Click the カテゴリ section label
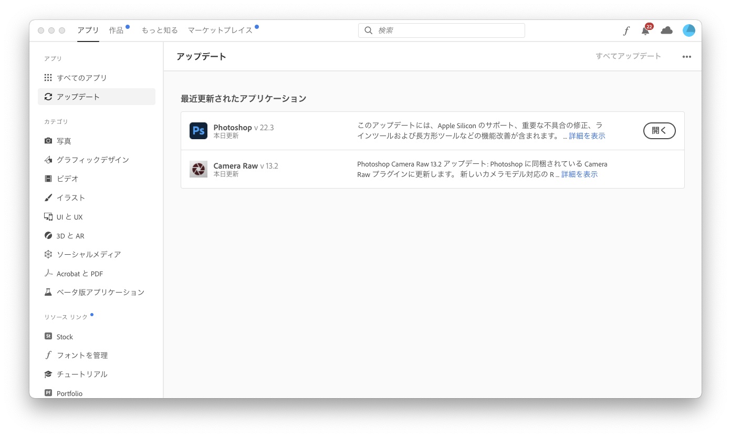731x437 pixels. click(56, 122)
